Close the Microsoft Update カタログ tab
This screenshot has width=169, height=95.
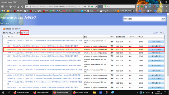(26, 2)
